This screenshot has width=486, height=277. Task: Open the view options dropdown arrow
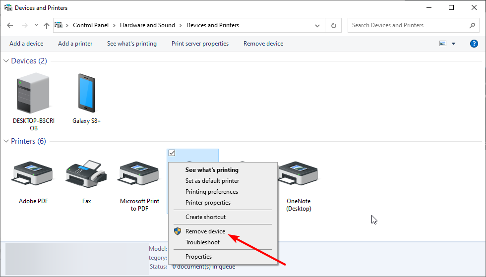[x=453, y=44]
